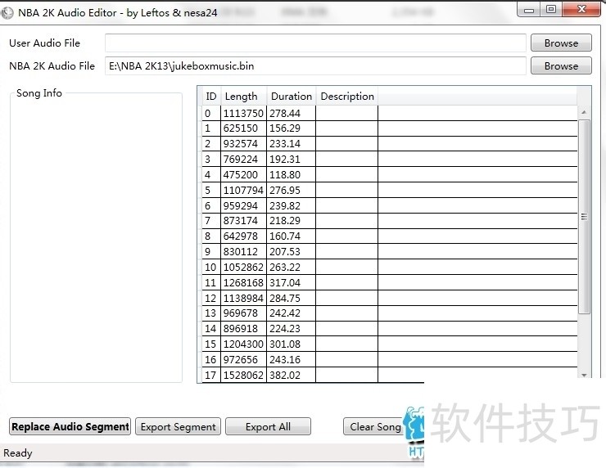The image size is (606, 468).
Task: Sort by the Duration column header
Action: click(x=291, y=97)
